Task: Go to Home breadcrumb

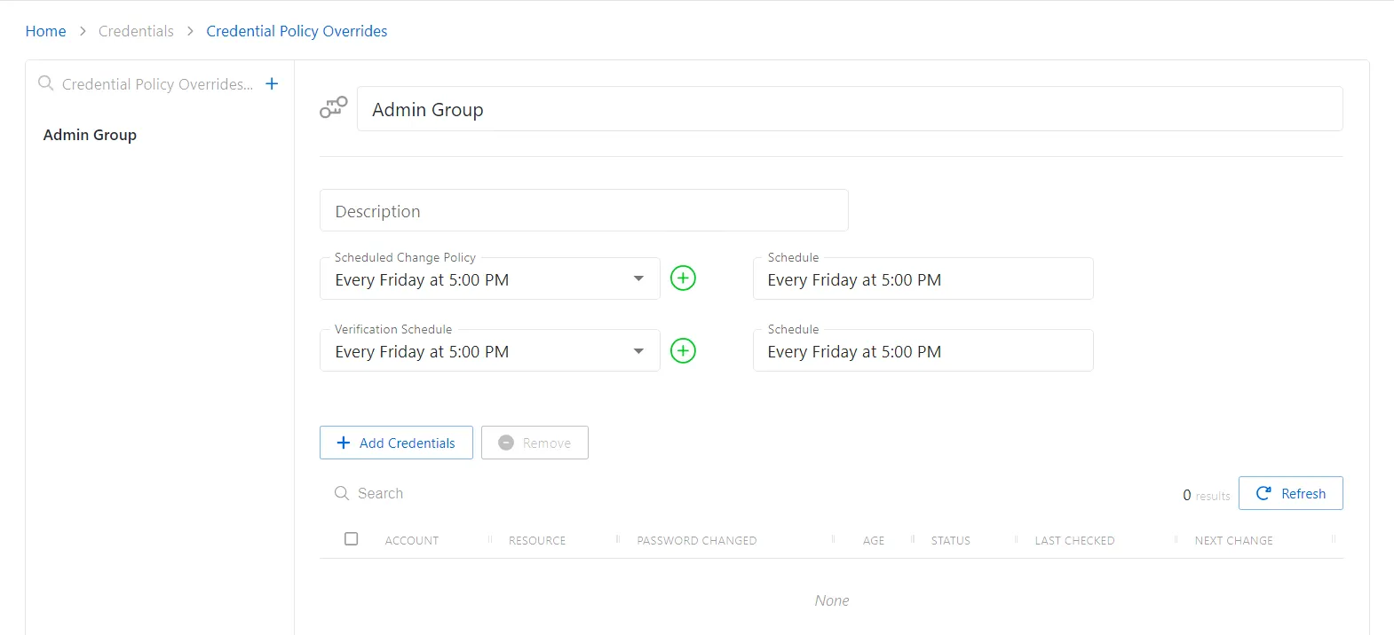Action: (x=45, y=31)
